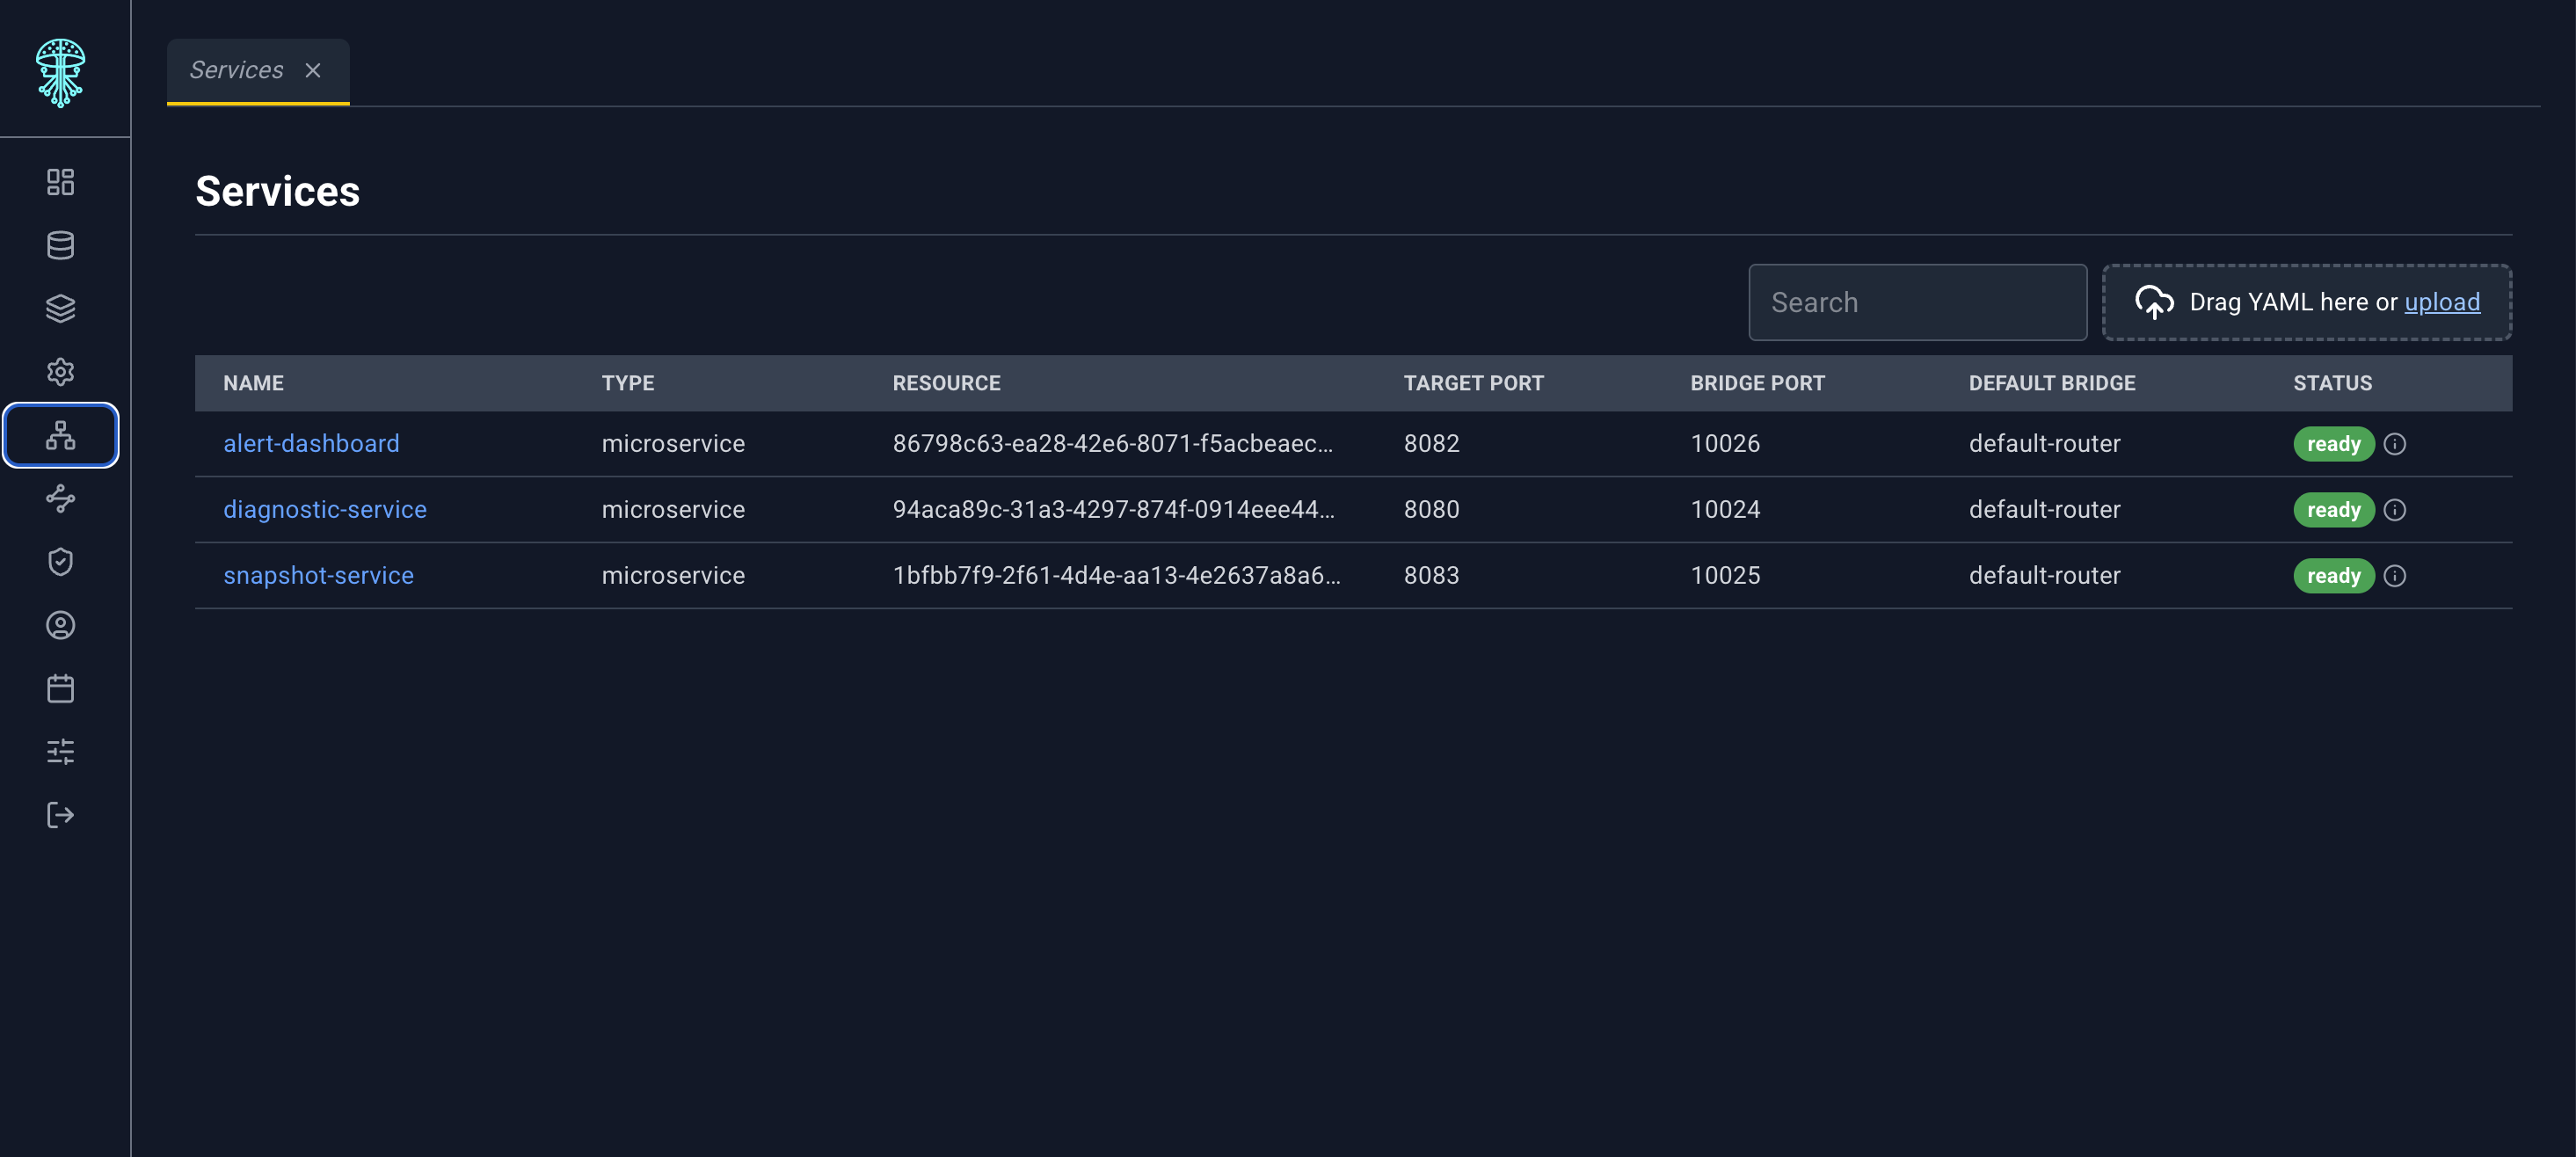Click the NAME column header
Screen dimensions: 2576x1157
coord(253,383)
